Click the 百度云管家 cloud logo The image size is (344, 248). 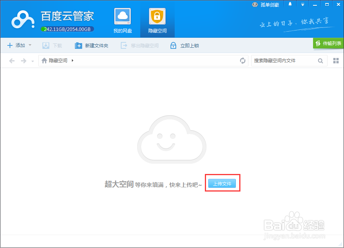tap(23, 20)
